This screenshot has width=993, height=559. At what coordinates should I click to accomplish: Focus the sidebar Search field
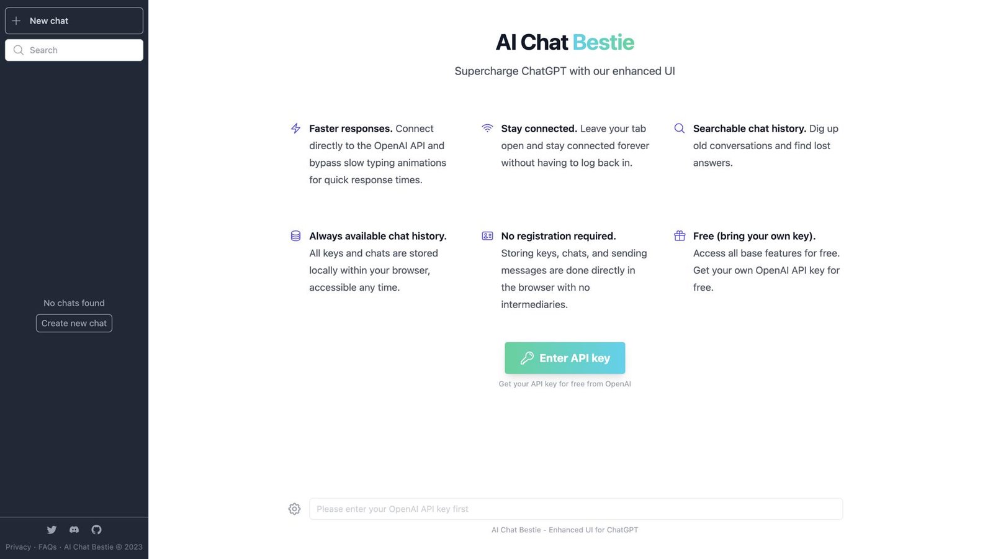[74, 50]
